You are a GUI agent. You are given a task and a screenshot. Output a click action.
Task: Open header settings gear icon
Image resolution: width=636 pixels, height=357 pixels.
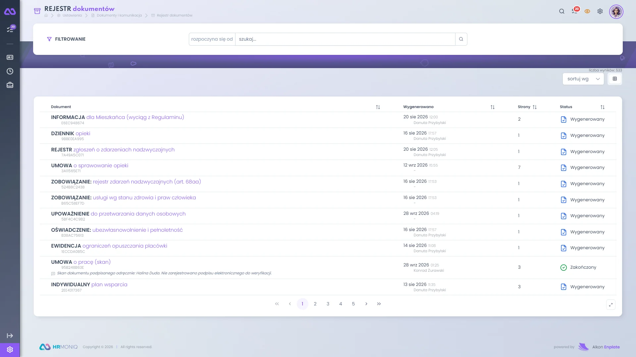coord(600,11)
